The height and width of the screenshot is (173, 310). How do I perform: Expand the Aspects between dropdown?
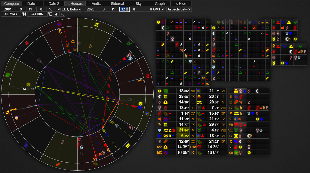pyautogui.click(x=179, y=9)
